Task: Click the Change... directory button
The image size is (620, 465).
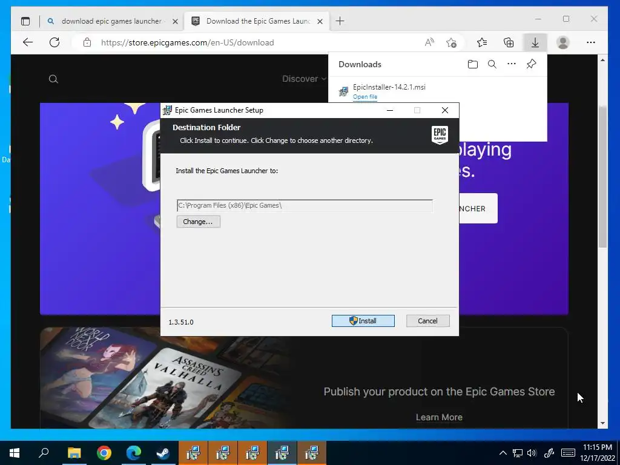Action: (199, 222)
